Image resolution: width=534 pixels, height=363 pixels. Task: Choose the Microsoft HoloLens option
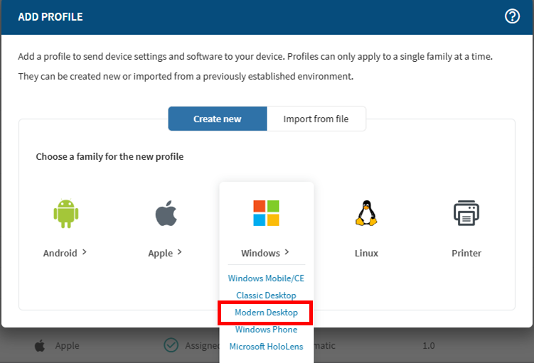click(x=266, y=347)
